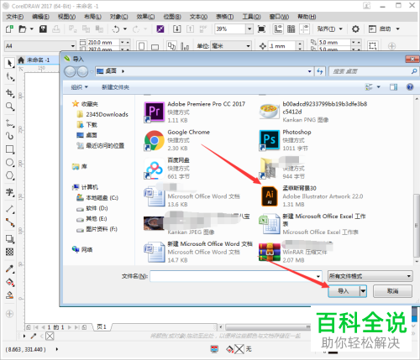
Task: Toggle show grid icon in toolbar
Action: [x=291, y=29]
